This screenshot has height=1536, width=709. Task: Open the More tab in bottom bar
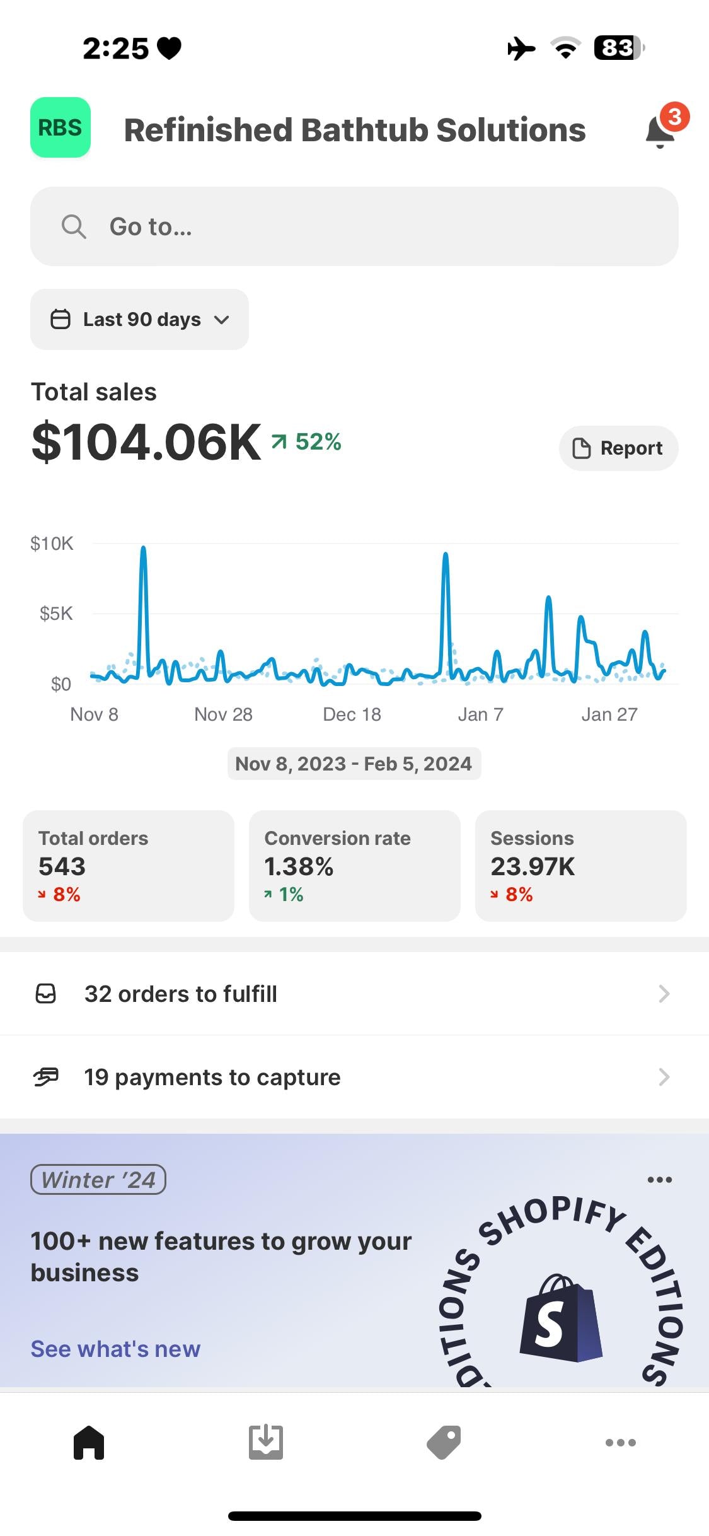coord(621,1441)
